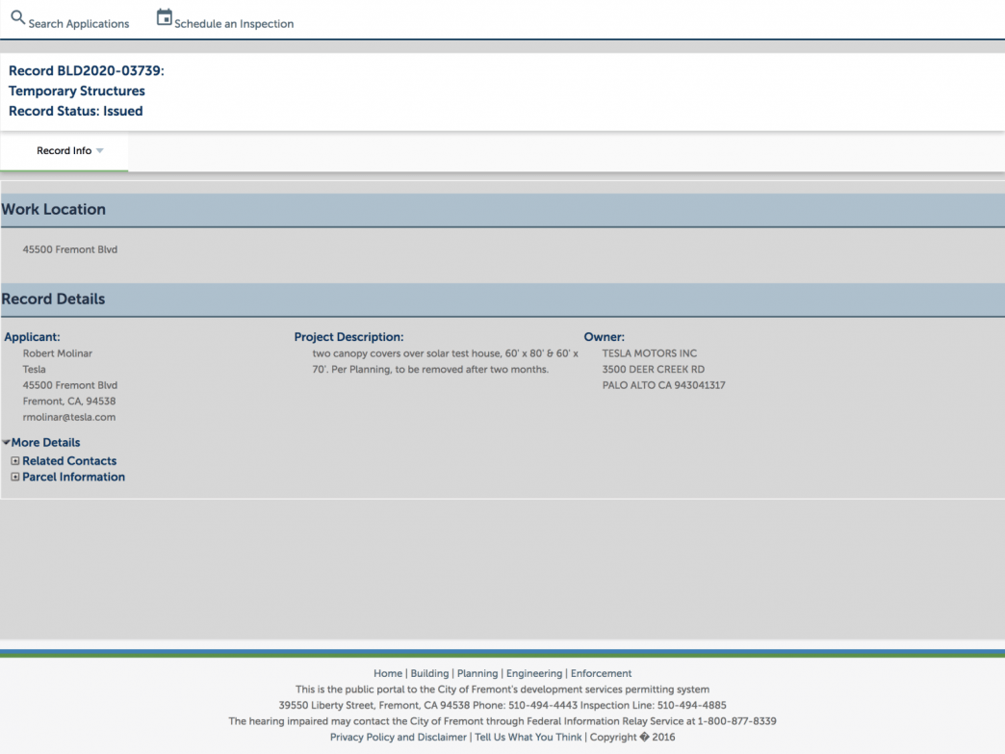
Task: Click the magnifying glass search icon
Action: (x=18, y=17)
